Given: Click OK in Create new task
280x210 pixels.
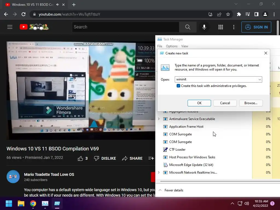Looking at the screenshot, I should [199, 103].
